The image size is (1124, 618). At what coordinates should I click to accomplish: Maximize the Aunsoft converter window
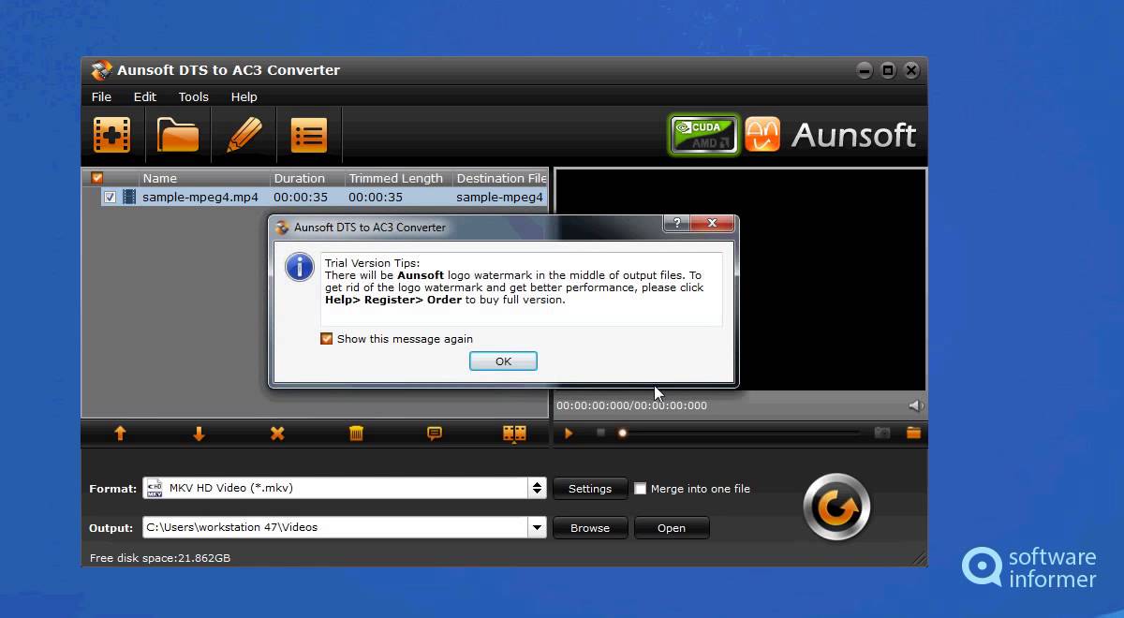coord(887,70)
